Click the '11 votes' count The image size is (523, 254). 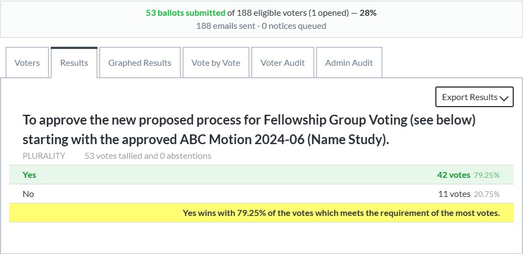(454, 194)
